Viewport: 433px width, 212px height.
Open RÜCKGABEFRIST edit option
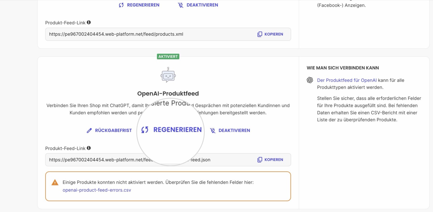109,130
